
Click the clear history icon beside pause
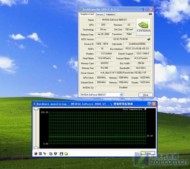[x=44, y=154]
